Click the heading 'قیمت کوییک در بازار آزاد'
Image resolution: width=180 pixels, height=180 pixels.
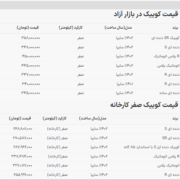146,14
